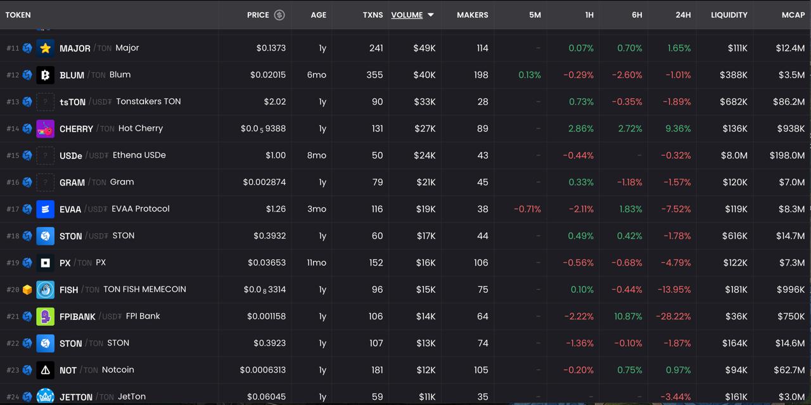Sort by the TXNS column header

coord(373,15)
